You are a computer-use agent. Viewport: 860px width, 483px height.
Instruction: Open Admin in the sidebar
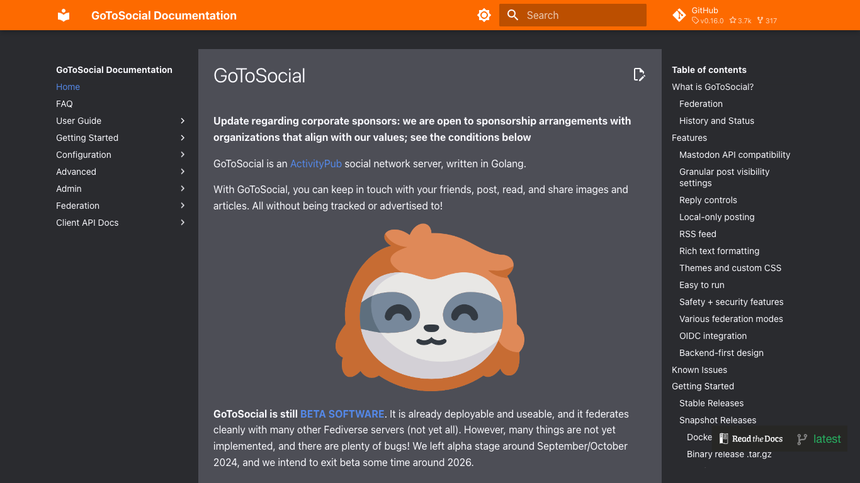tap(69, 189)
